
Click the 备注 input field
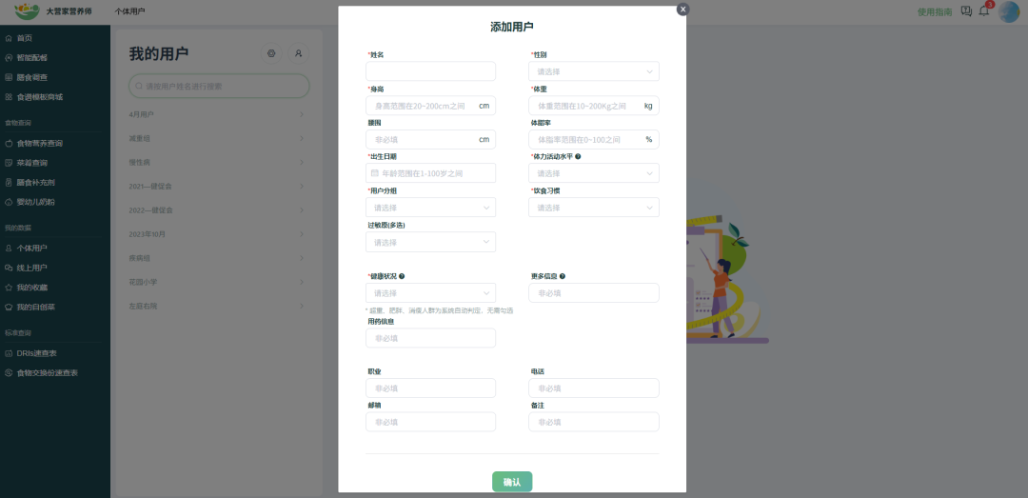click(x=594, y=422)
